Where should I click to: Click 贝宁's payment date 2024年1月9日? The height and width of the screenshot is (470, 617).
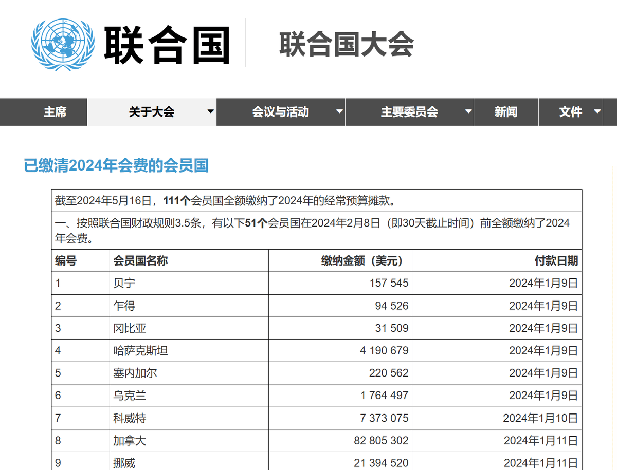pos(543,283)
